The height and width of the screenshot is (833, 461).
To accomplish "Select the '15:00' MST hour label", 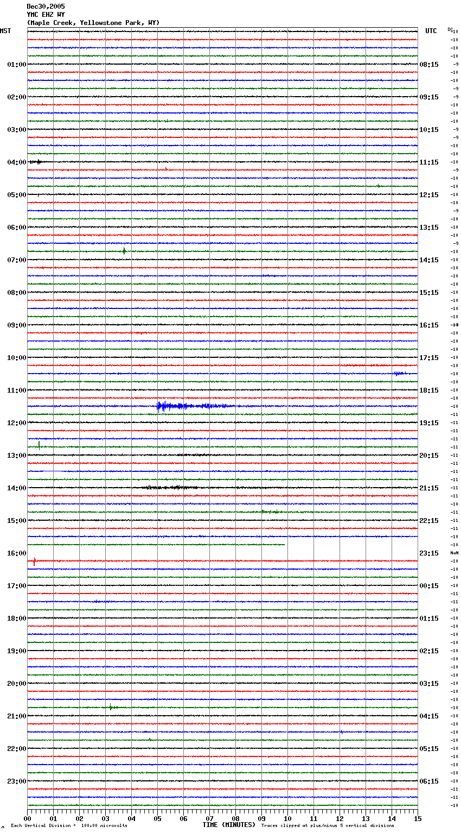I will coord(17,521).
